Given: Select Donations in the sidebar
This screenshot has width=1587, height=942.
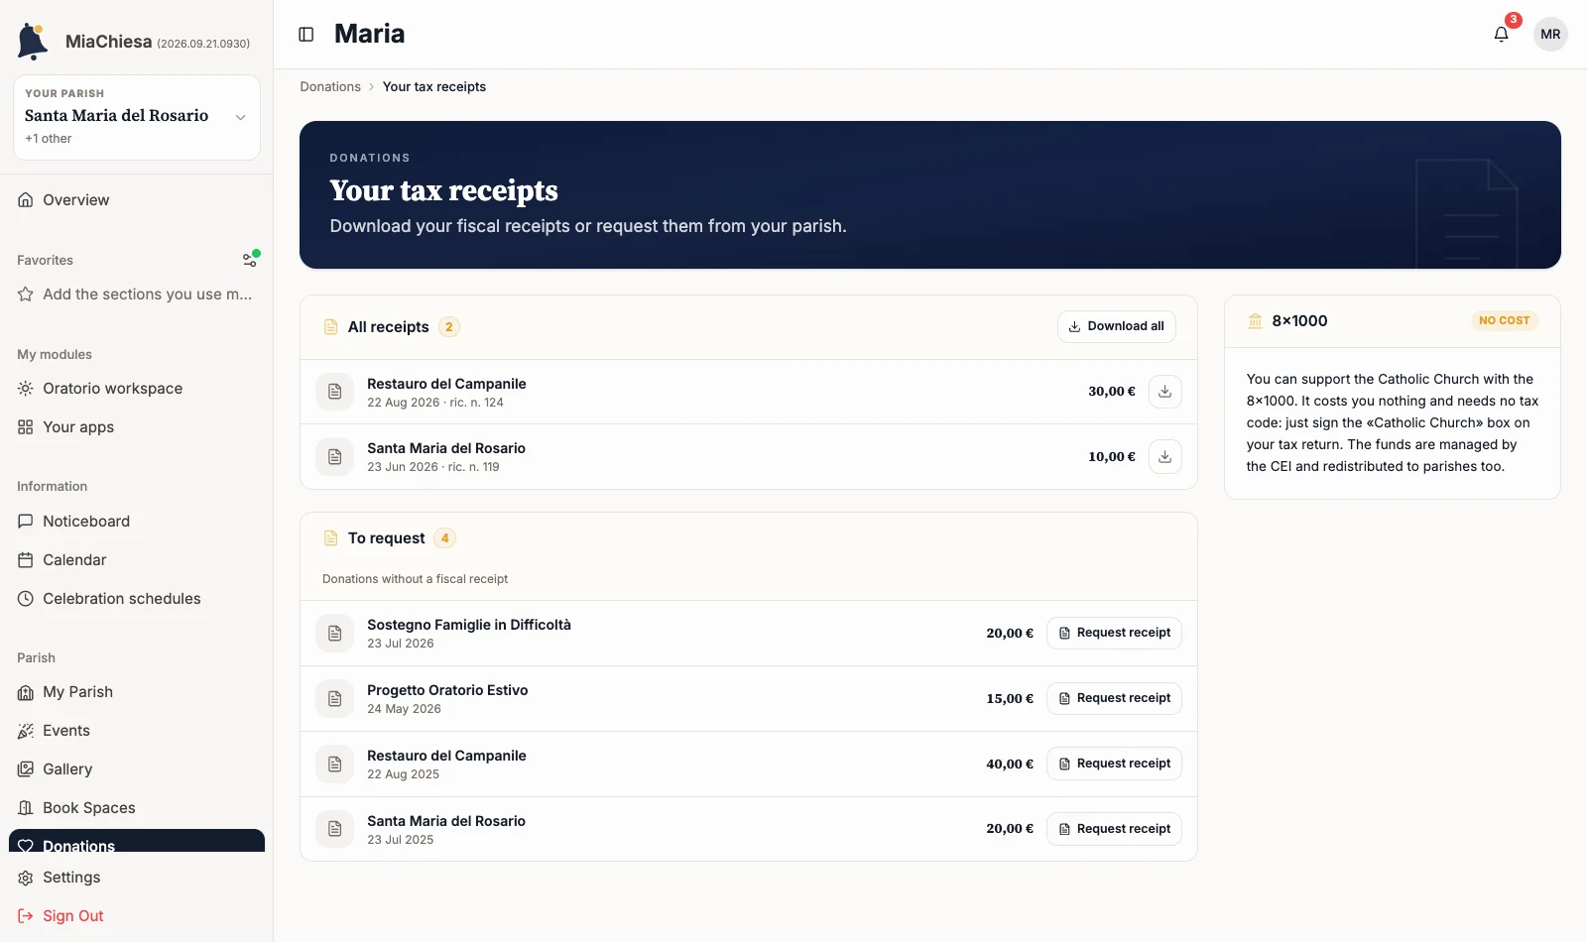Looking at the screenshot, I should (137, 842).
